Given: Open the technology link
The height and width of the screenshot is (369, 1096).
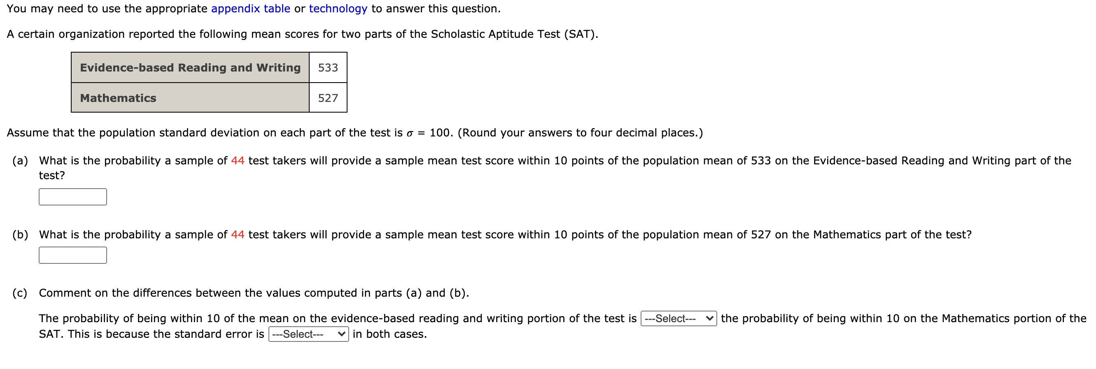Looking at the screenshot, I should (338, 9).
